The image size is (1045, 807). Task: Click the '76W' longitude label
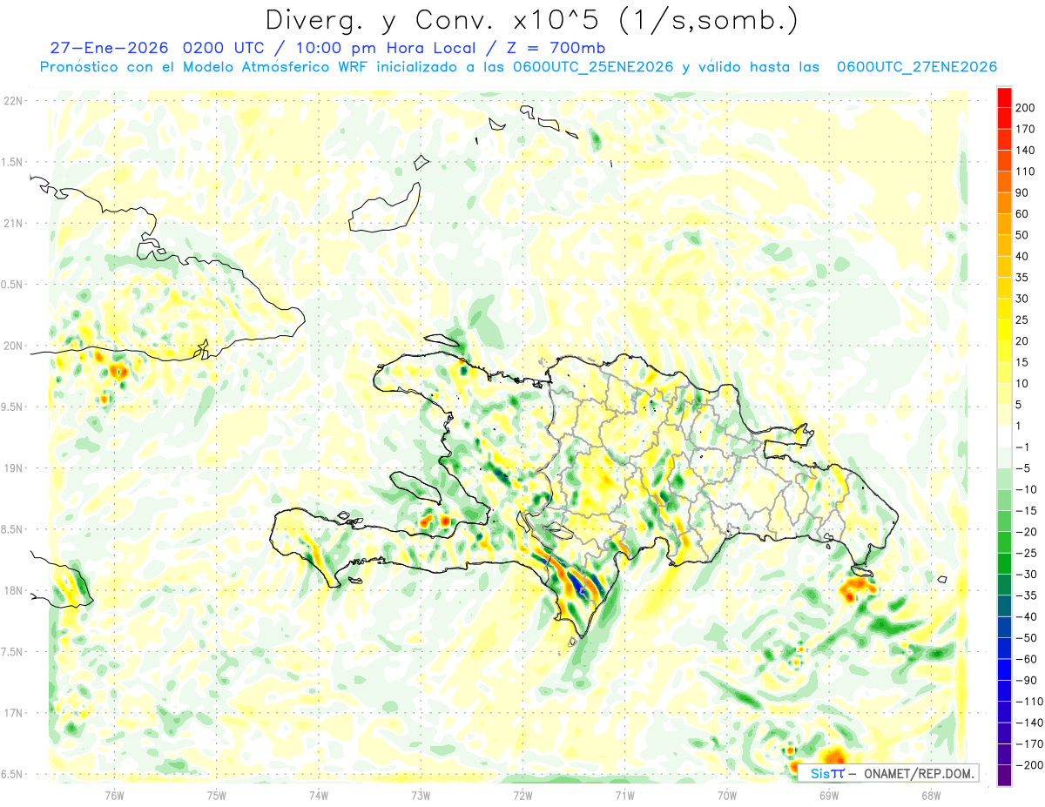(x=114, y=795)
